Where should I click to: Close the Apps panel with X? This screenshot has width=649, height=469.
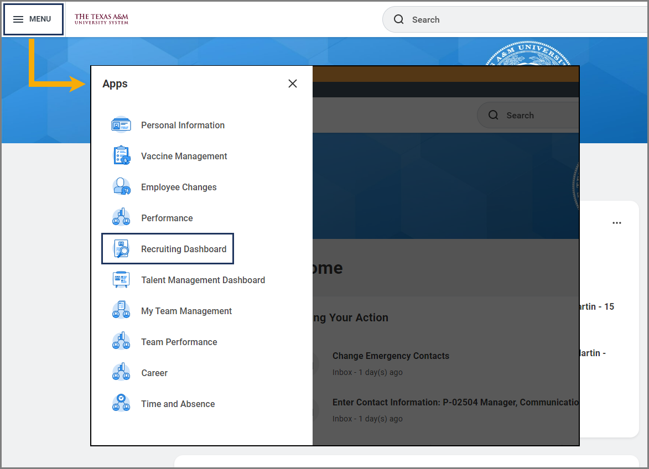click(293, 84)
